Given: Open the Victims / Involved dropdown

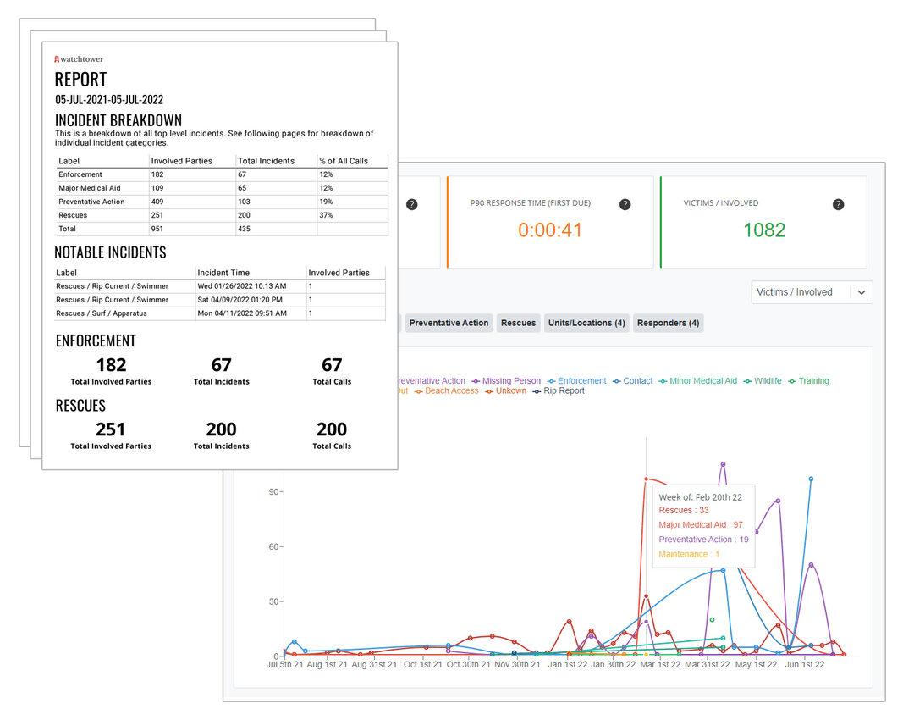Looking at the screenshot, I should tap(812, 292).
